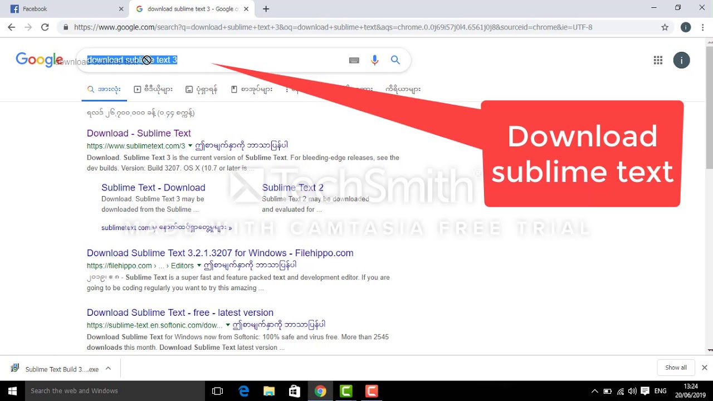Expand options caret for downloaded exe

coord(108,368)
